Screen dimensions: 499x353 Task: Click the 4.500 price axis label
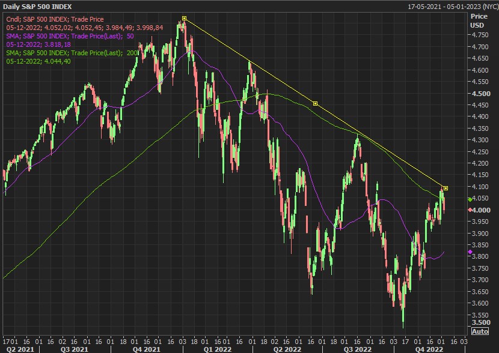coord(481,94)
